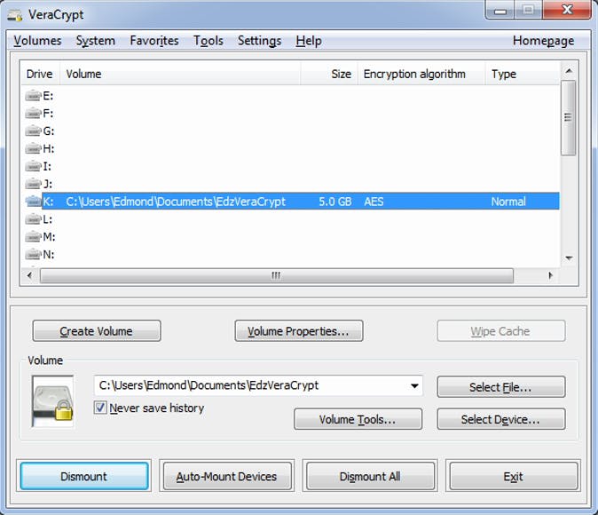Viewport: 598px width, 515px height.
Task: Open the Settings menu
Action: (259, 41)
